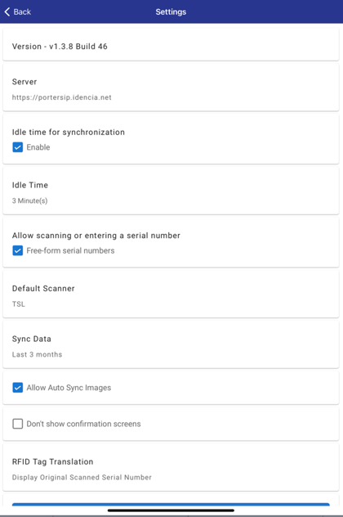Open the Default Scanner selector

click(171, 294)
